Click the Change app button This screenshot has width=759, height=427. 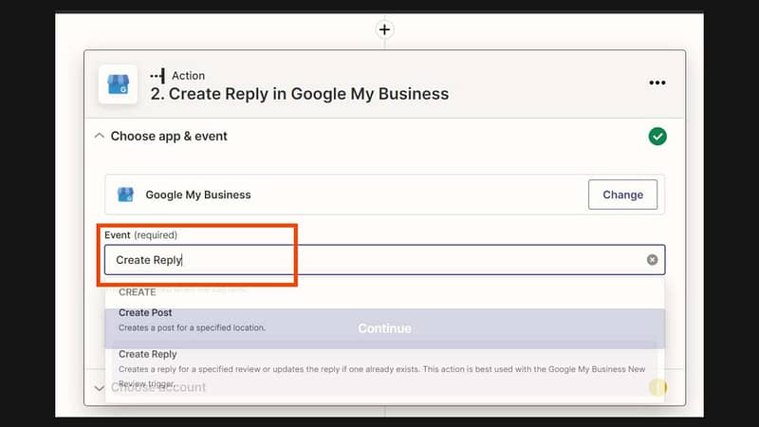pos(622,195)
